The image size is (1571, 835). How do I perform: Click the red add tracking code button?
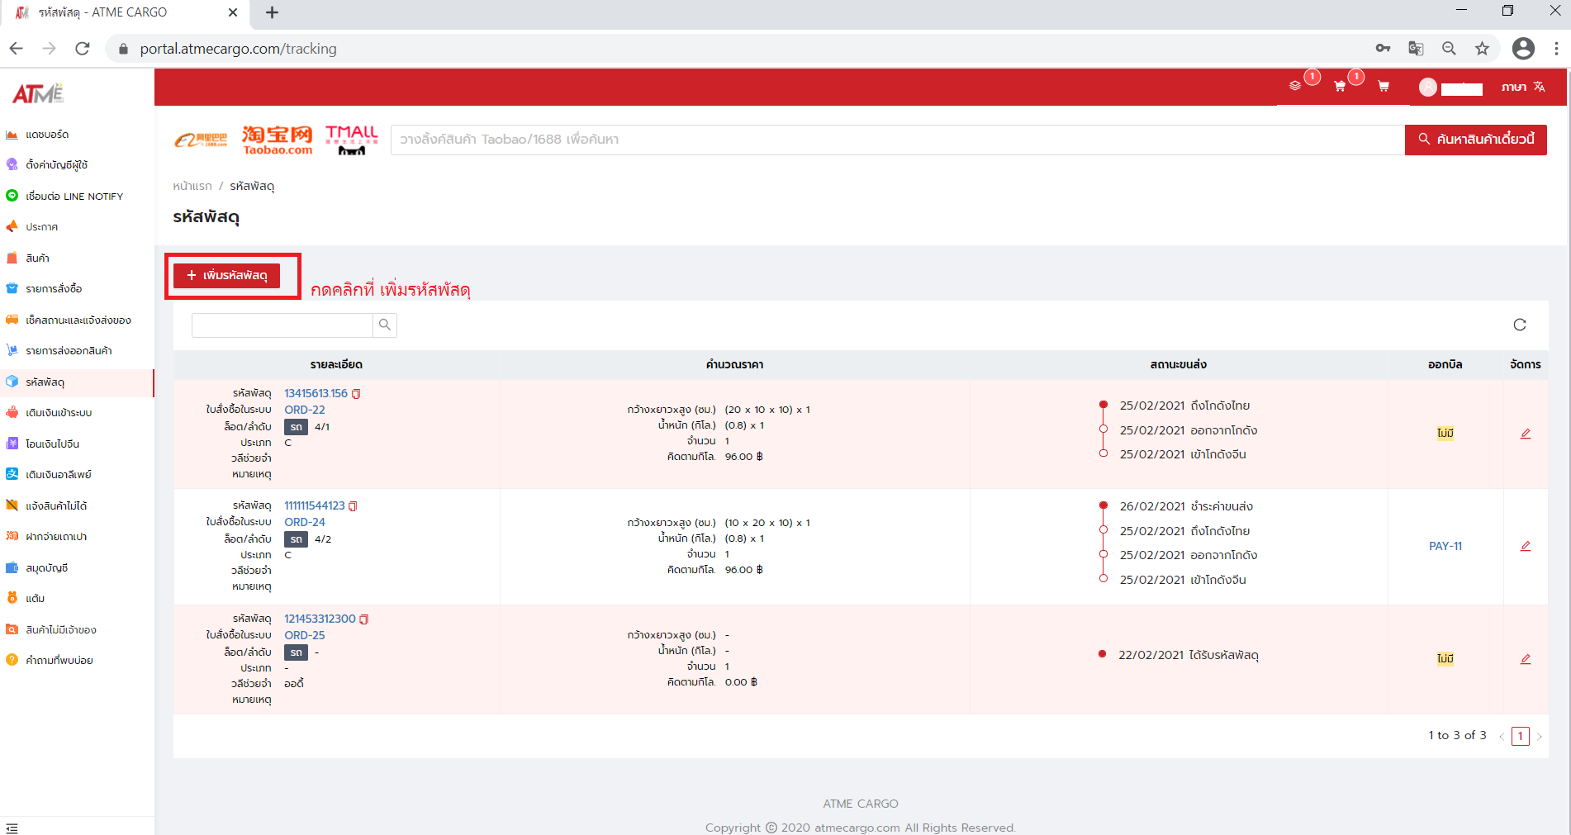pos(227,275)
